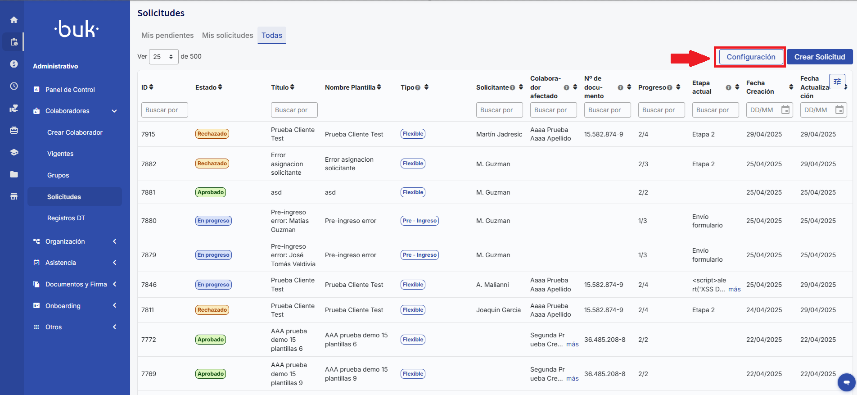Collapse the Colaboradores sidebar section
Image resolution: width=857 pixels, height=395 pixels.
114,111
